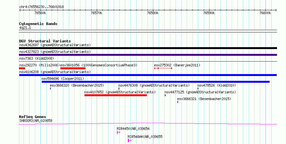Image resolution: width=286 pixels, height=144 pixels.
Task: Select the red nsv292270 variant bar
Action: pyautogui.click(x=22, y=68)
